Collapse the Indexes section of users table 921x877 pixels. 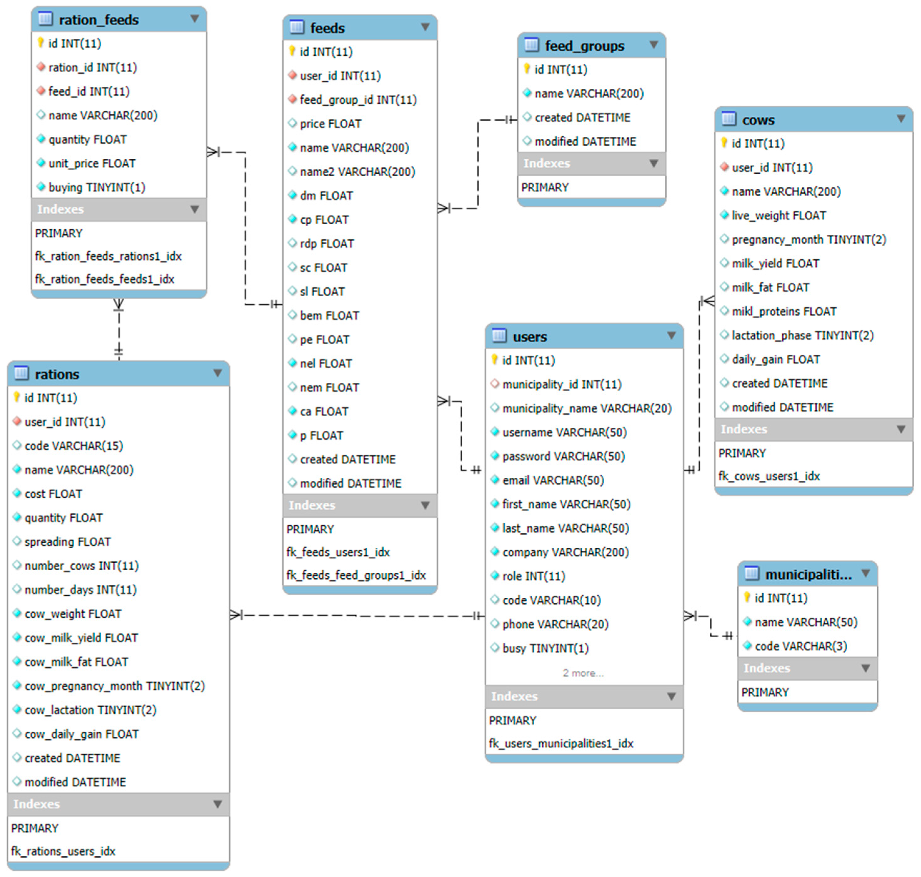tap(671, 696)
